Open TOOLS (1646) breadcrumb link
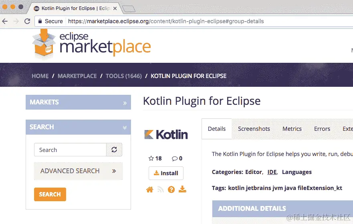This screenshot has width=353, height=224. (x=123, y=76)
